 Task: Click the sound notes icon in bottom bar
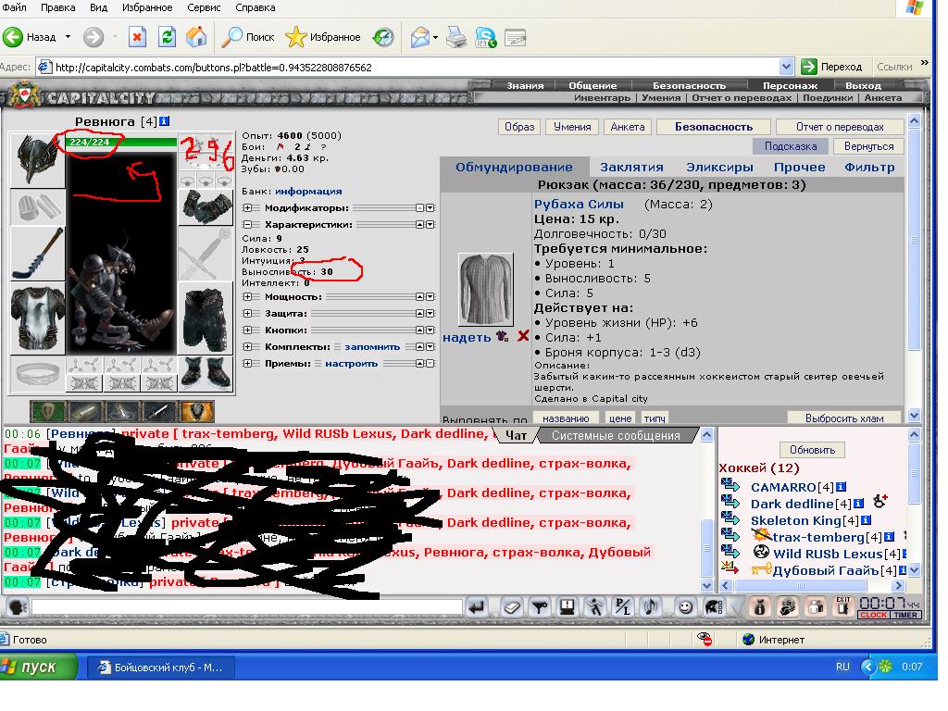tap(651, 607)
